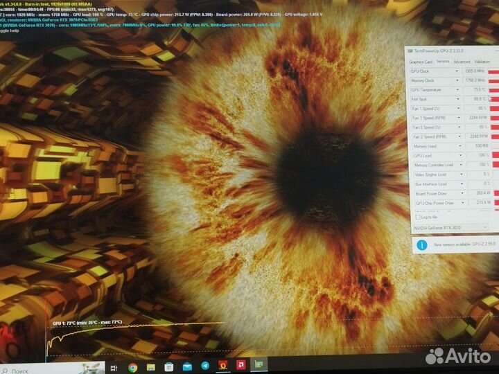Launch Google Chrome from the taskbar
This screenshot has height=374, width=499.
pos(132,368)
